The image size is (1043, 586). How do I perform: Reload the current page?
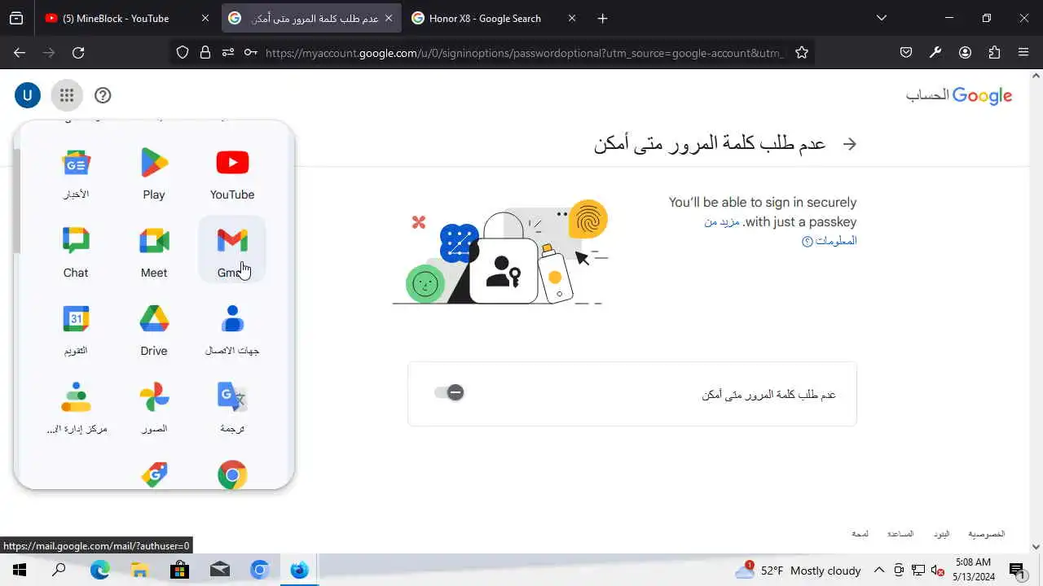coord(78,52)
